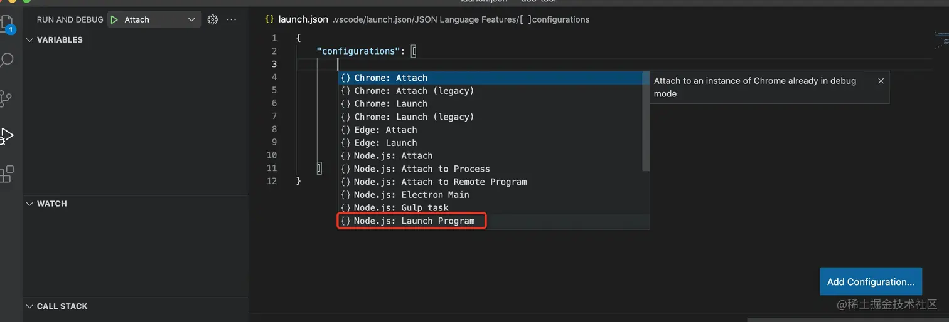Open the Search view in activity bar
Viewport: 949px width, 322px height.
click(6, 60)
